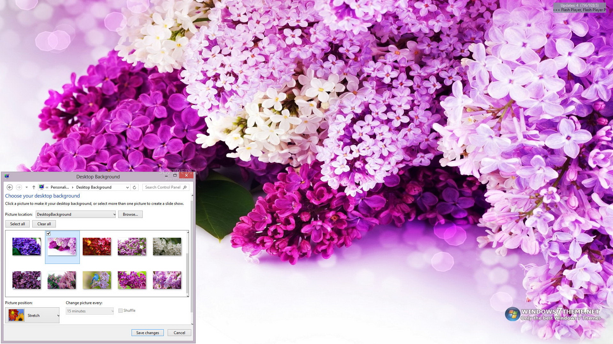The image size is (613, 344).
Task: Refresh the Desktop Background page
Action: 134,187
